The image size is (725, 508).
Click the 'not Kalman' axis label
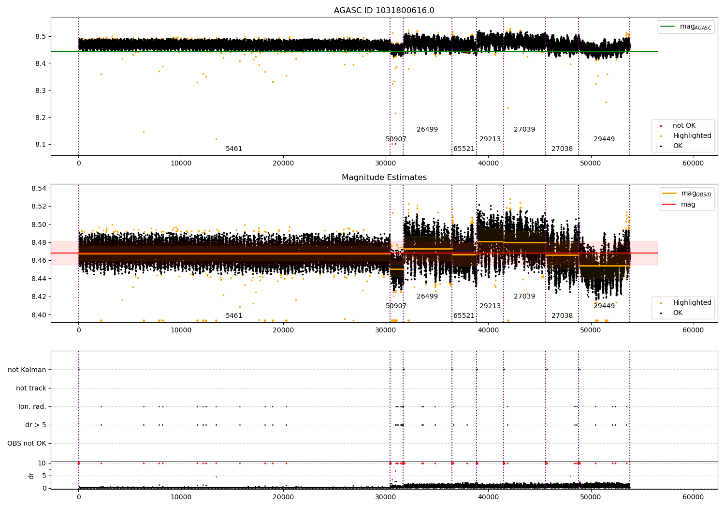[x=27, y=370]
